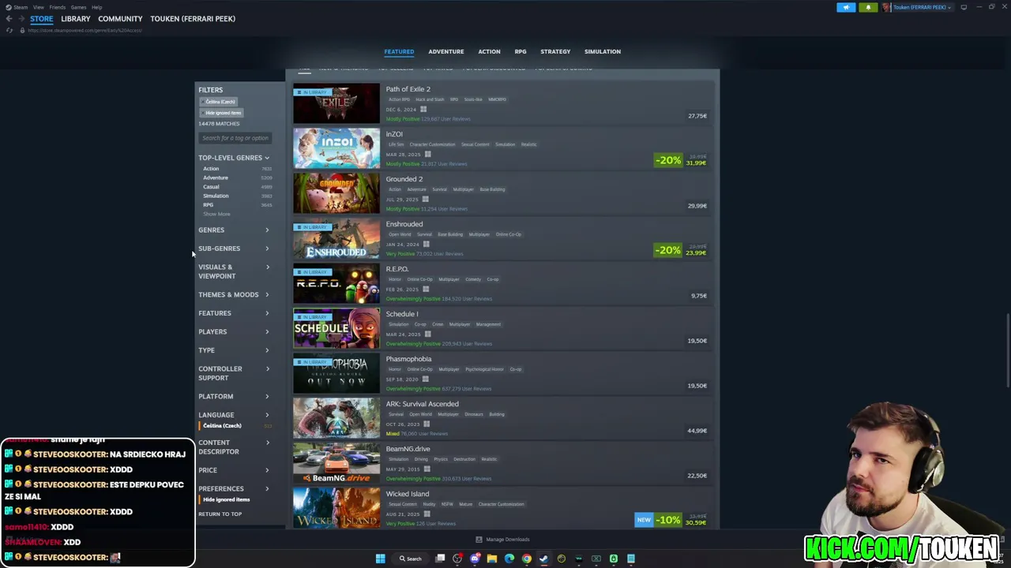
Task: Expand the CONTENT DESCRIPTOR section
Action: [234, 447]
